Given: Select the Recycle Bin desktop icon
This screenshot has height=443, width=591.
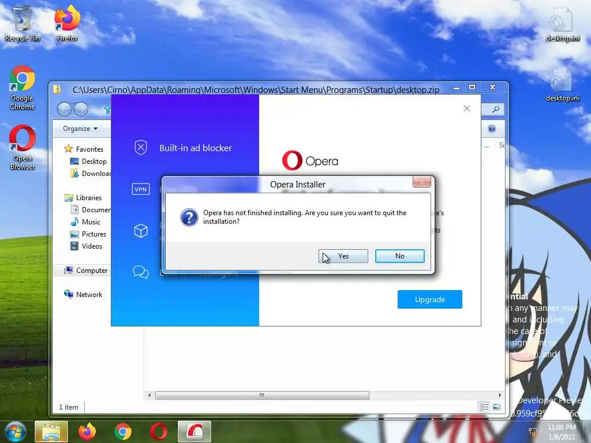Looking at the screenshot, I should tap(23, 23).
